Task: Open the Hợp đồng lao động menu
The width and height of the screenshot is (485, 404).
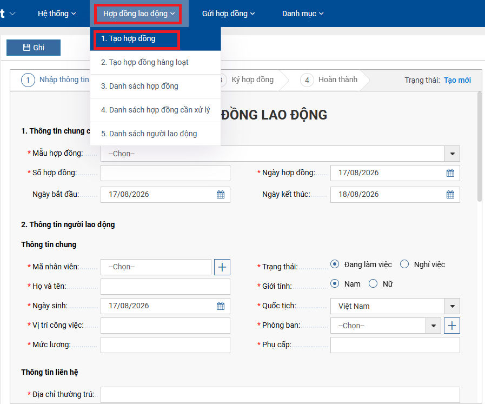Action: point(139,14)
